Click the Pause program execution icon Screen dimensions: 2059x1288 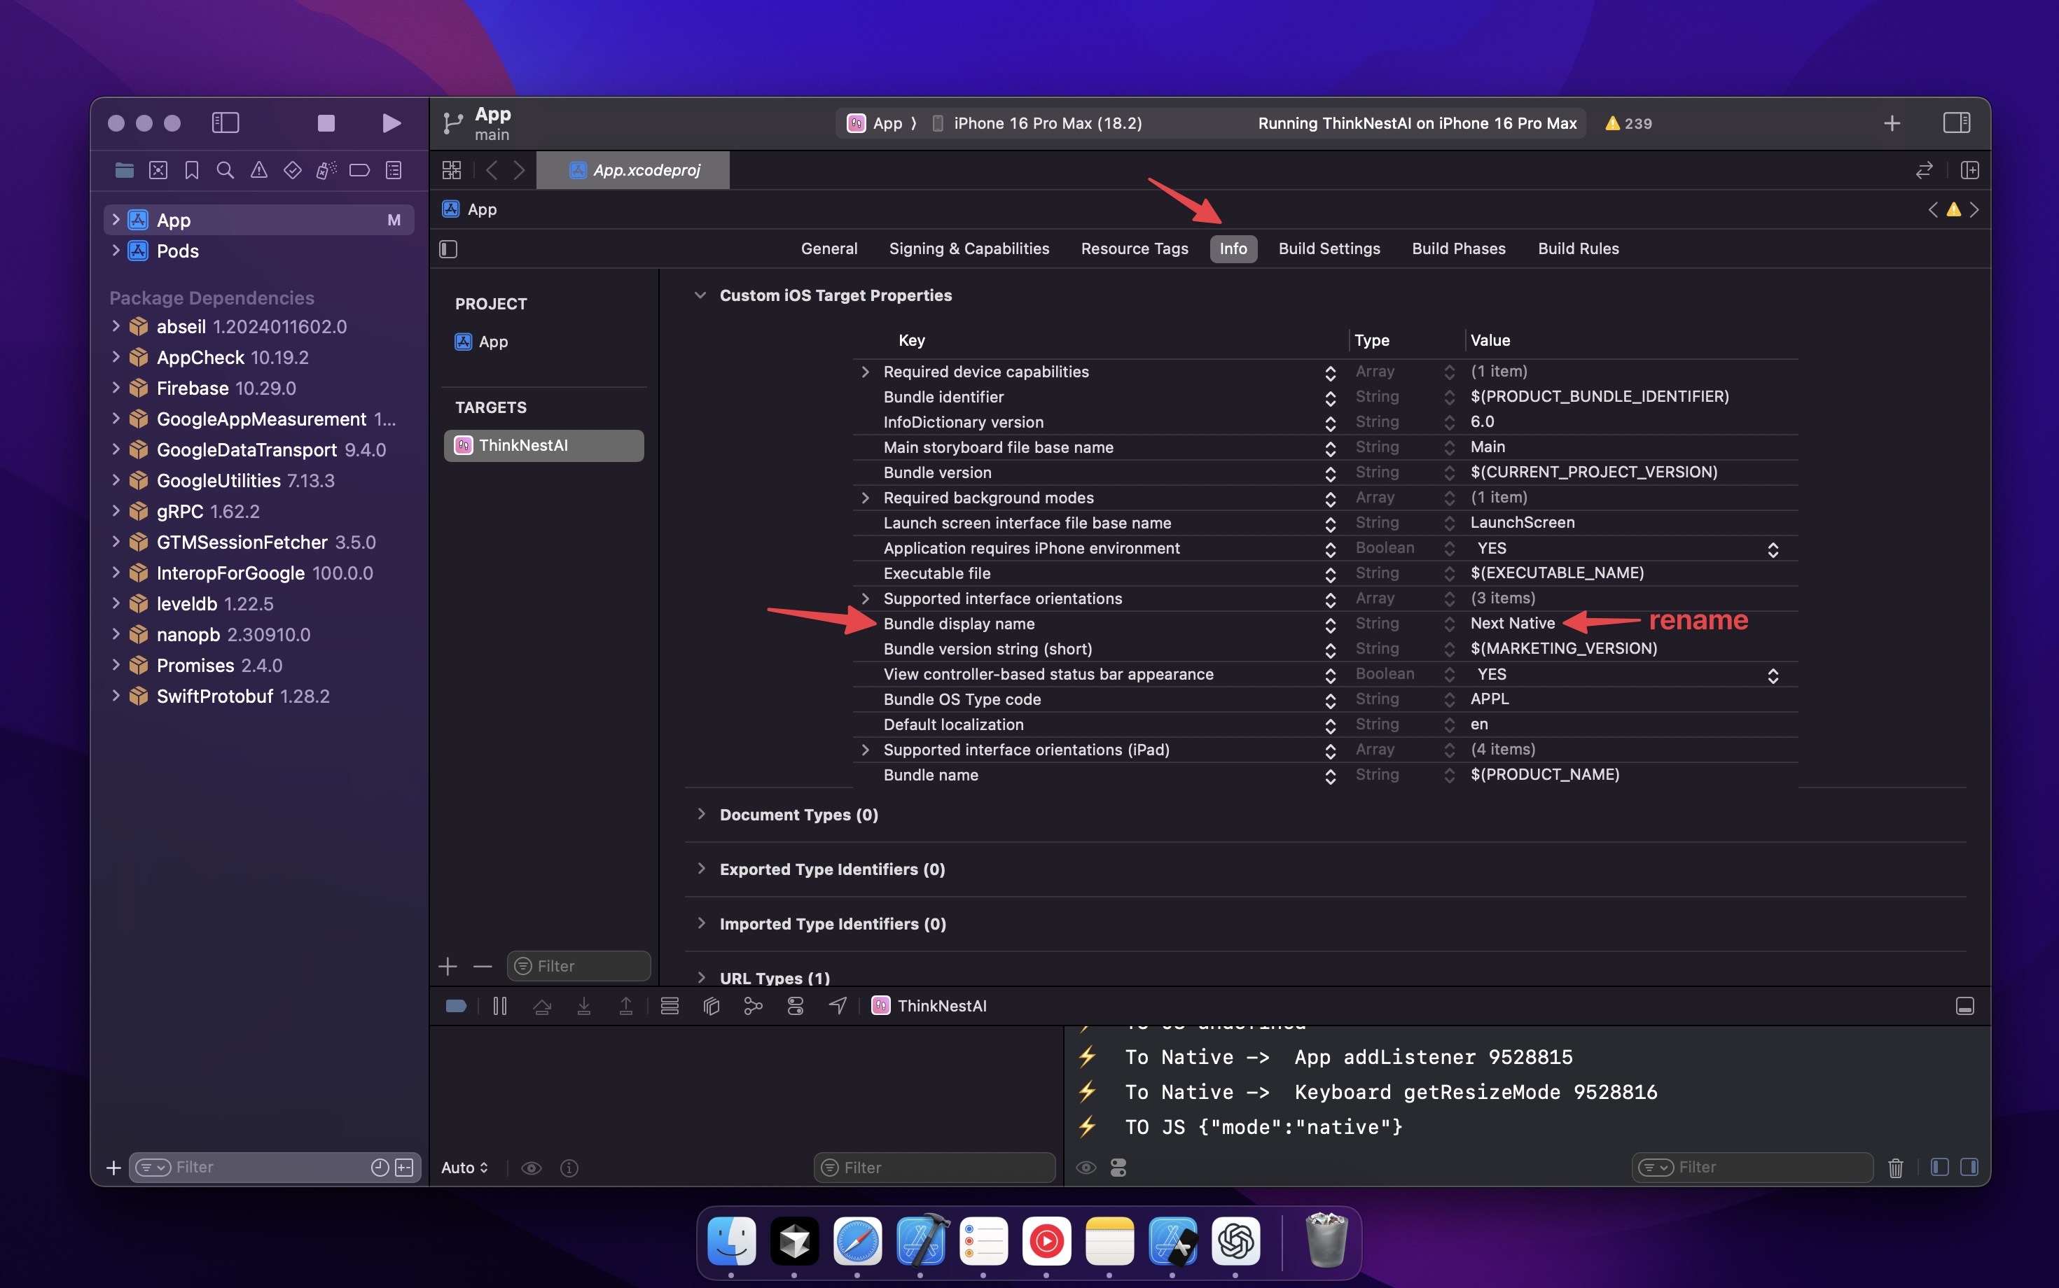point(500,1006)
